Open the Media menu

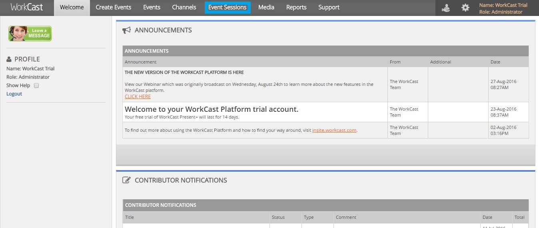click(x=266, y=8)
